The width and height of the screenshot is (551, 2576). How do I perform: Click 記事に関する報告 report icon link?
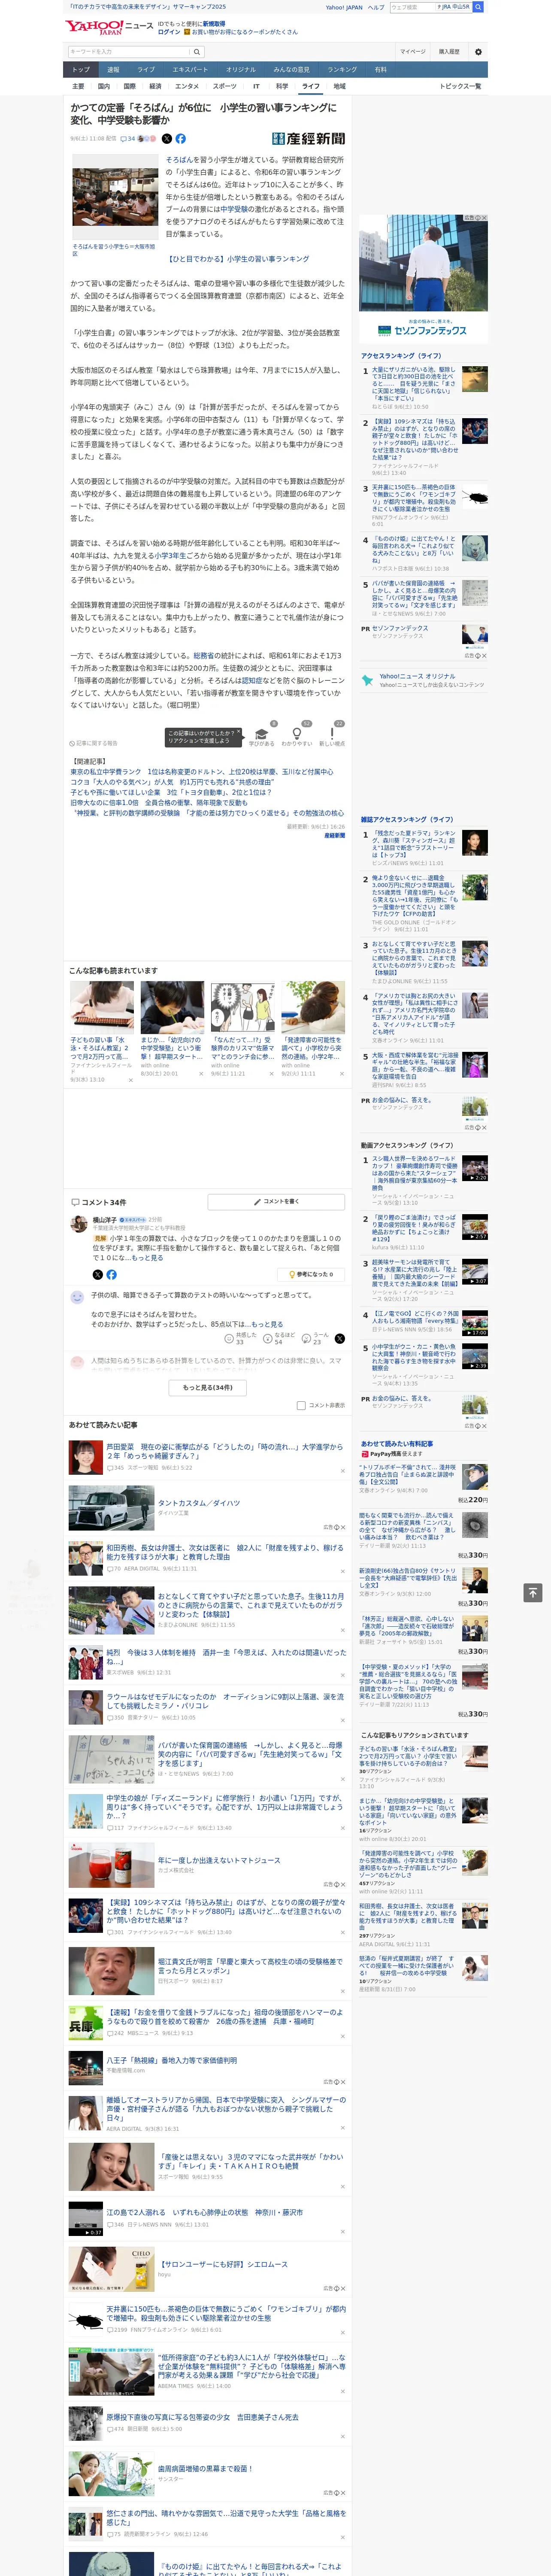[x=94, y=744]
